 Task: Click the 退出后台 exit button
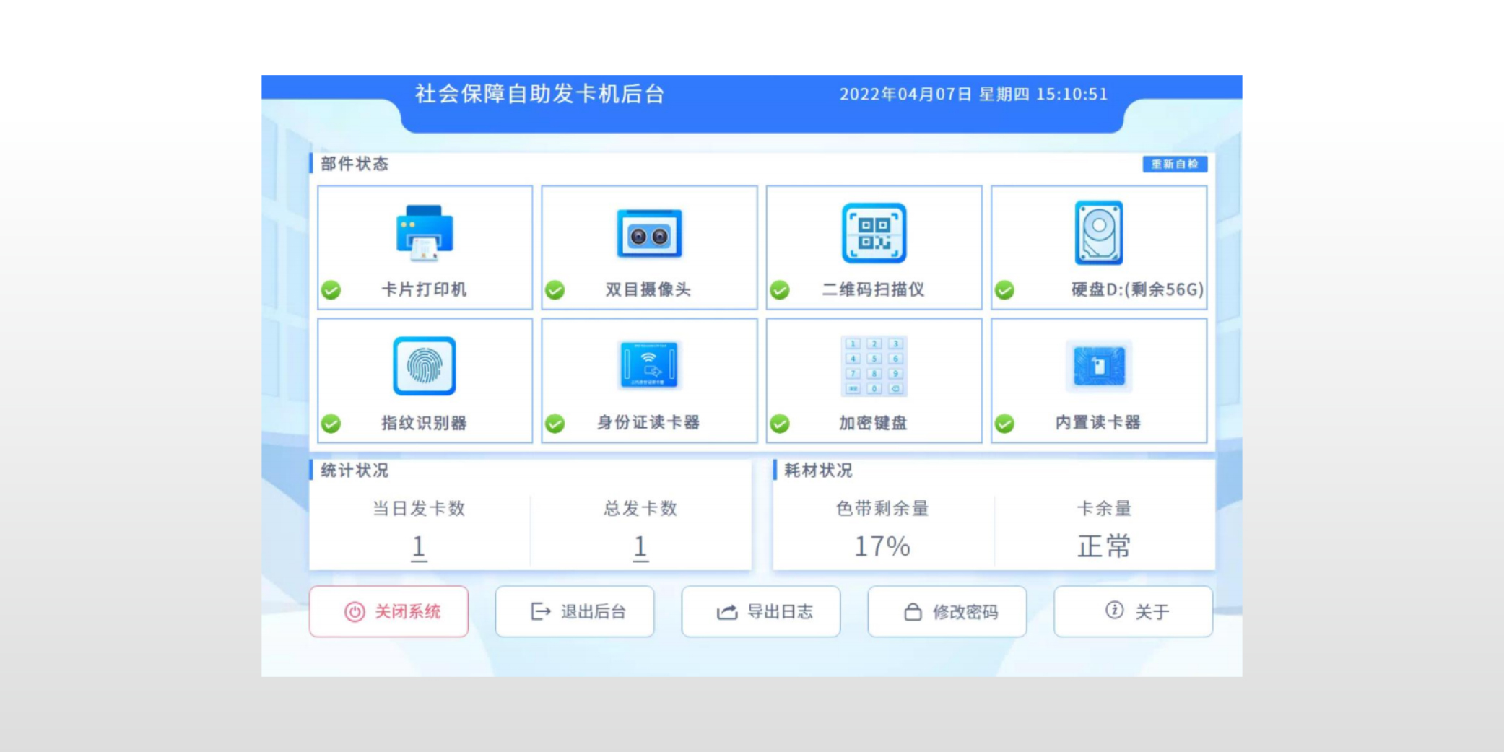click(575, 612)
